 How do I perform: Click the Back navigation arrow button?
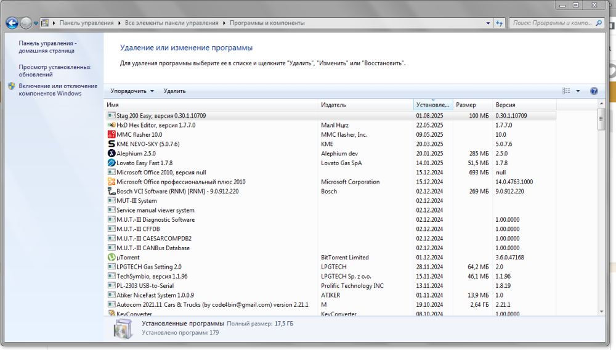coord(12,23)
